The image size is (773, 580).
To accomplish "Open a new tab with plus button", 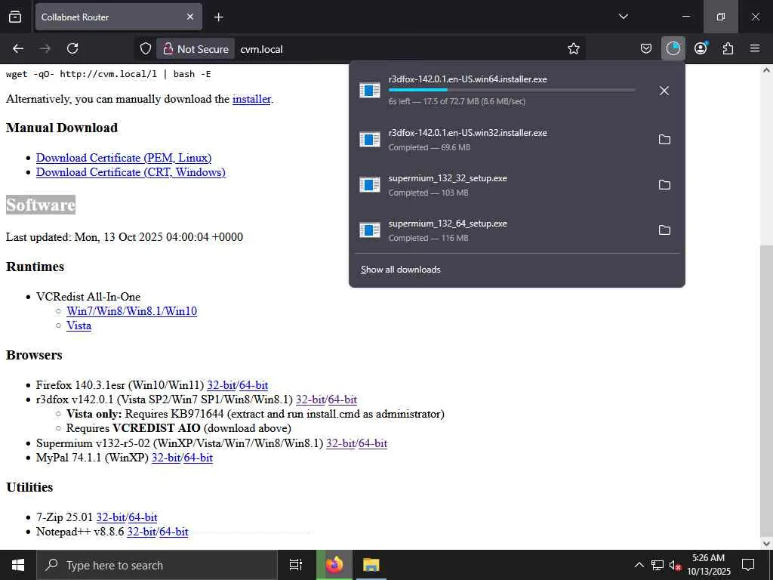I will [218, 17].
